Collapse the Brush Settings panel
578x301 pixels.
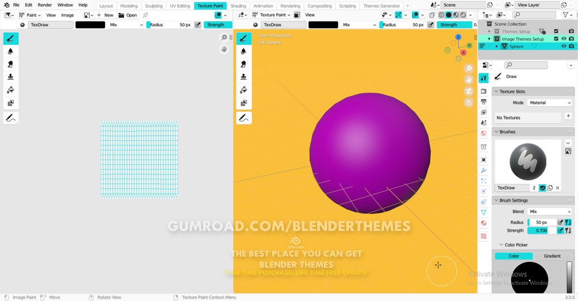tap(496, 200)
